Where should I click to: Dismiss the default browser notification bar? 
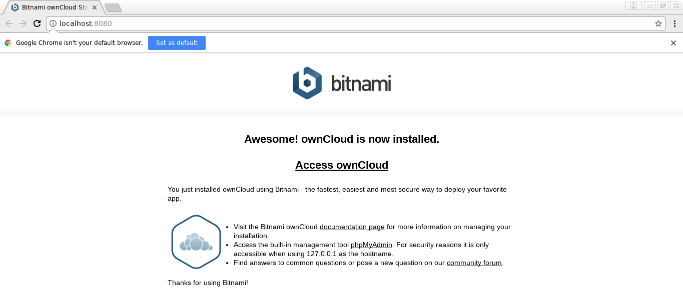pos(673,43)
